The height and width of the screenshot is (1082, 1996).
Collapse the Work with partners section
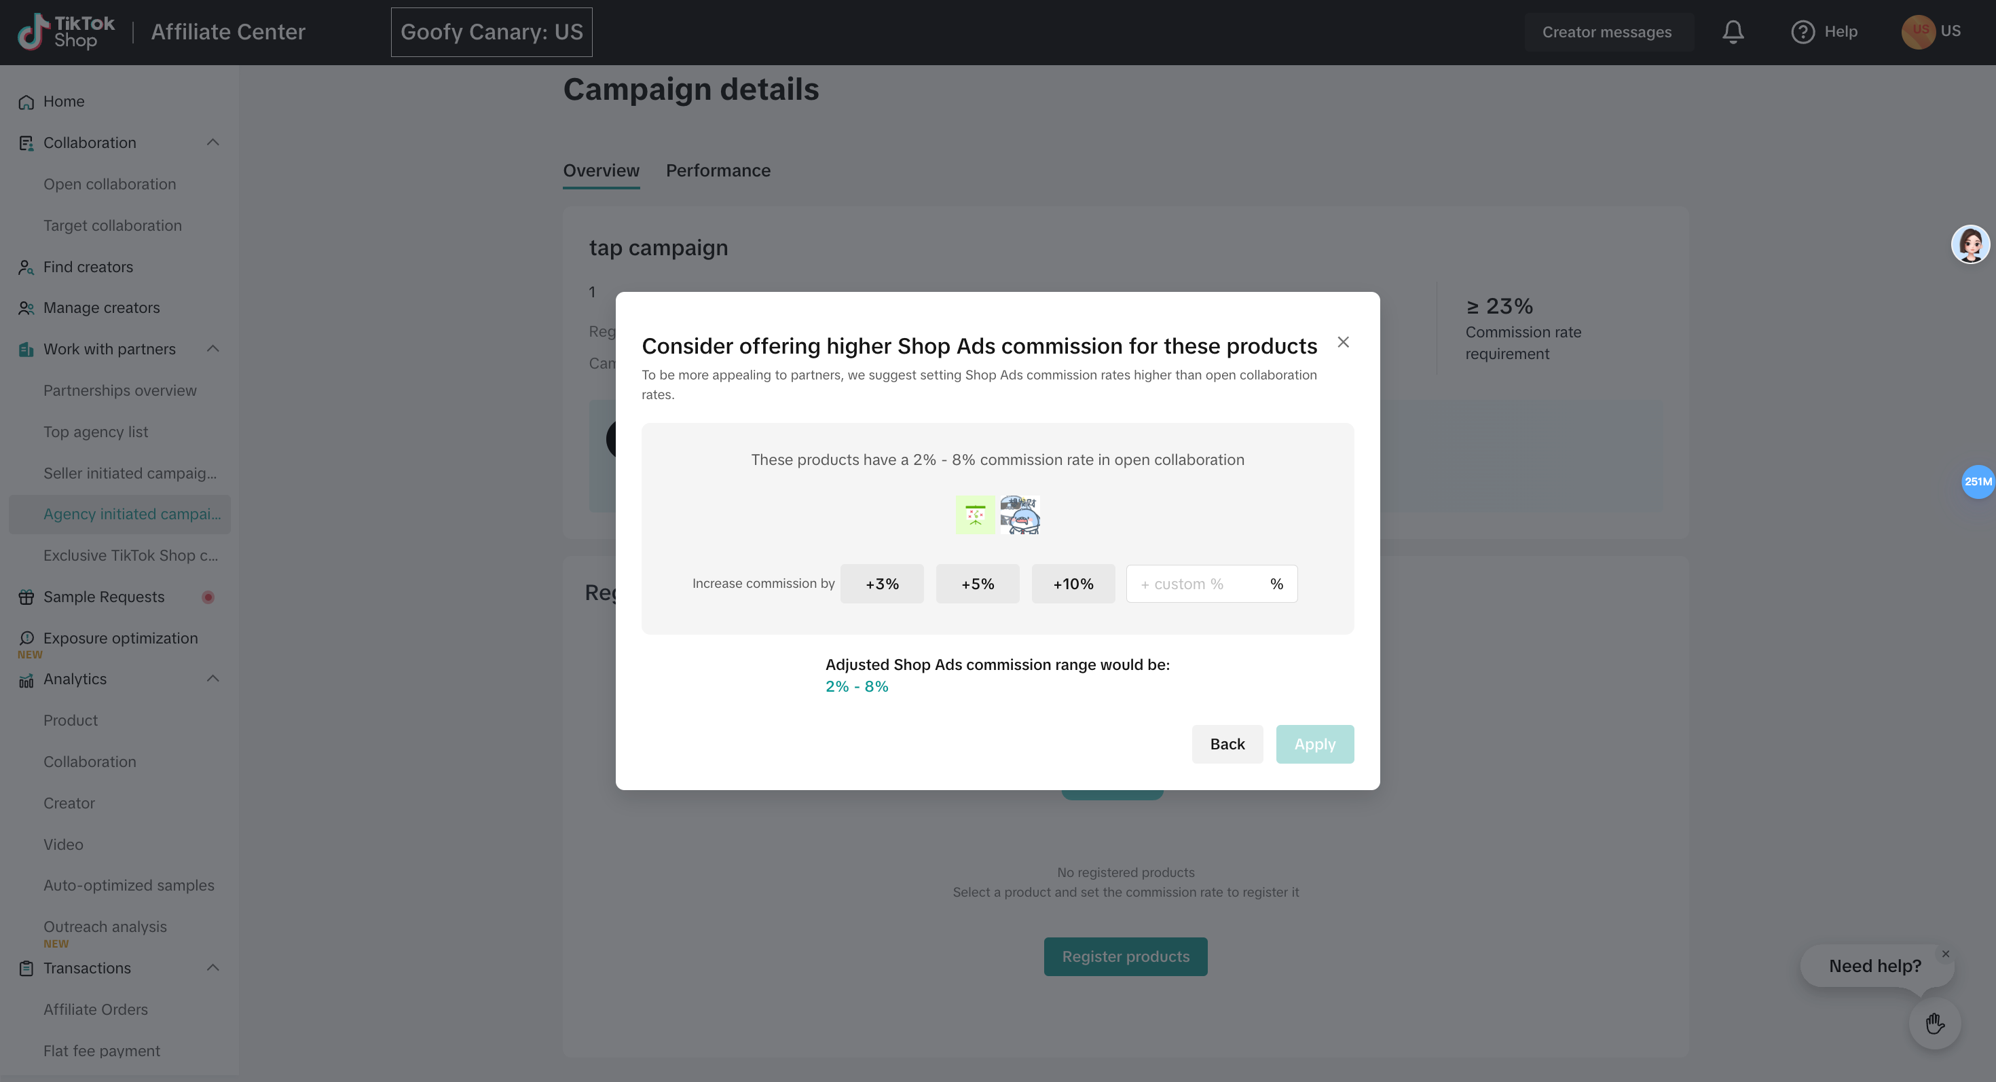(213, 350)
